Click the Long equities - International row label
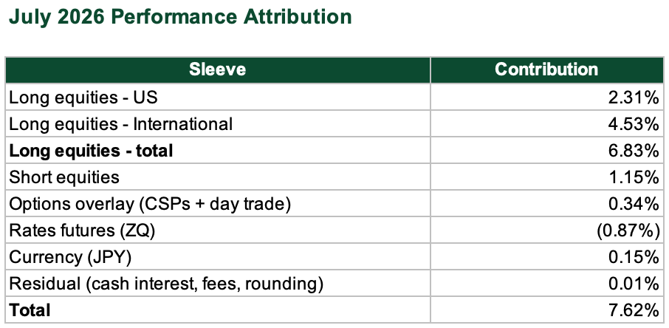 (x=121, y=124)
